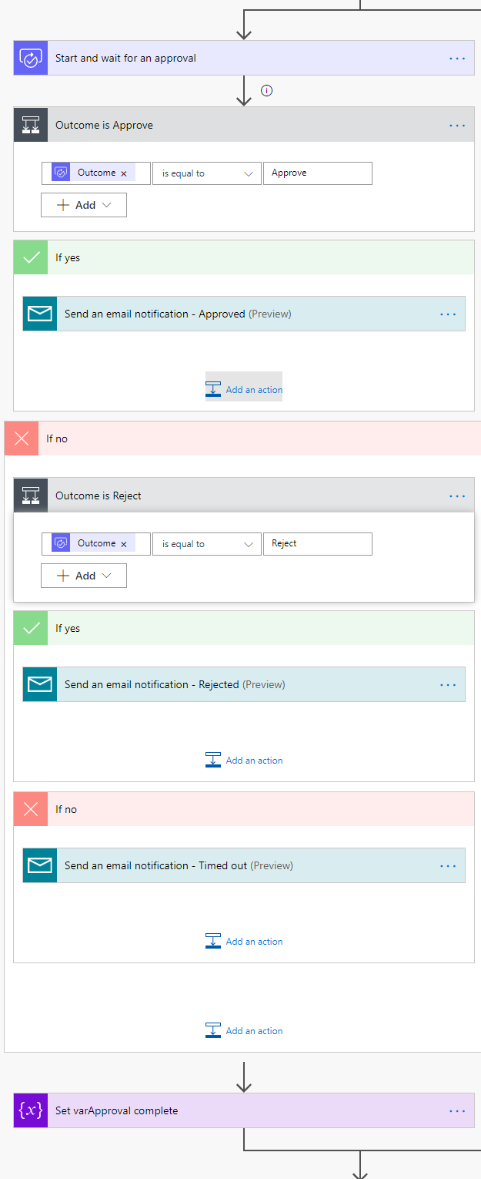Open the ellipsis menu on Set varApproval complete
Screen dimensions: 481x1179
pyautogui.click(x=457, y=1110)
